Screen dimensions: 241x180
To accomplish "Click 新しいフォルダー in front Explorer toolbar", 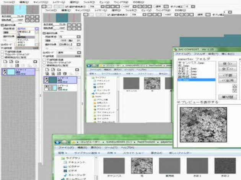I will [x=180, y=153].
